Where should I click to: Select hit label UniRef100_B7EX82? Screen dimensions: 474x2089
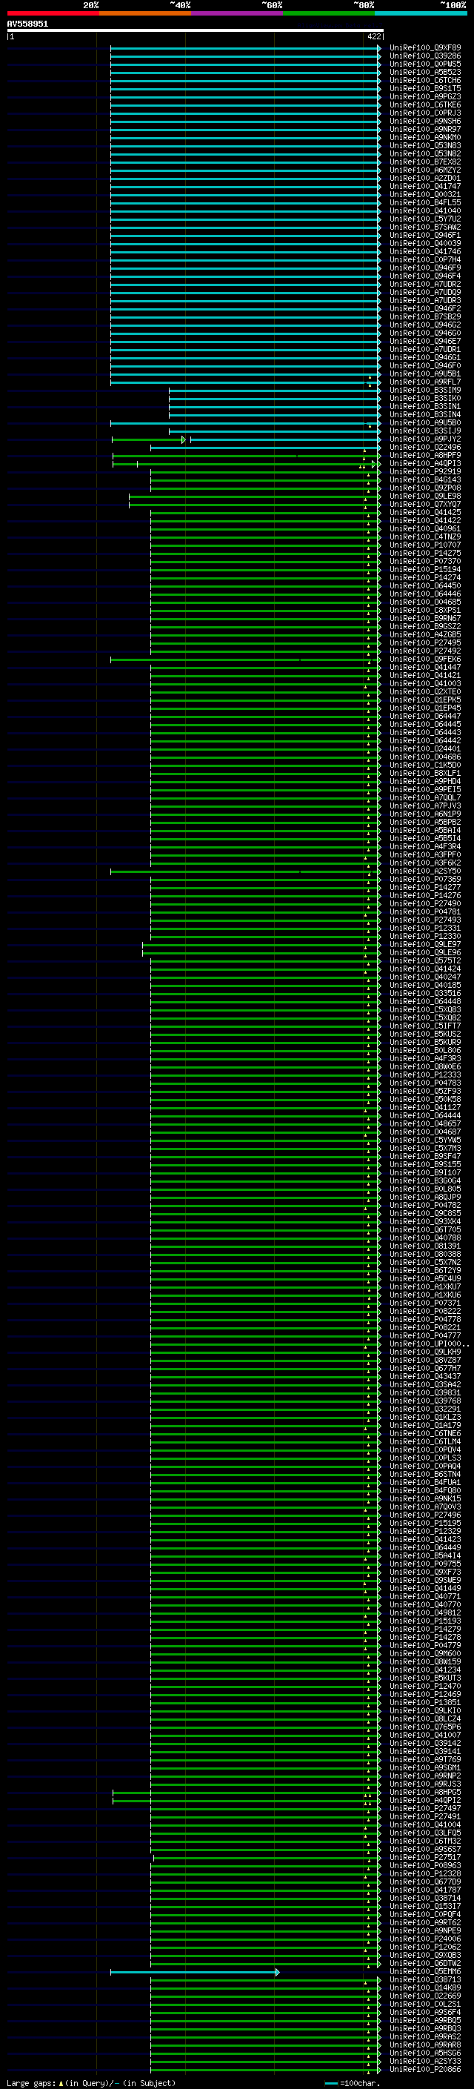pos(425,162)
